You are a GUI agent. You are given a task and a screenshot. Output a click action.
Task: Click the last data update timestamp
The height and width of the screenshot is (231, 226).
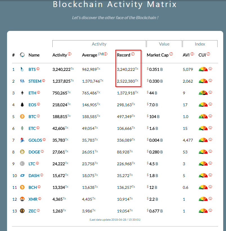[115, 219]
